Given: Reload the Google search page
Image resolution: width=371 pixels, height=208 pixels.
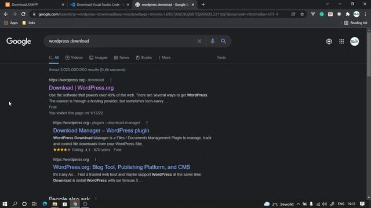Looking at the screenshot, I should click(23, 14).
